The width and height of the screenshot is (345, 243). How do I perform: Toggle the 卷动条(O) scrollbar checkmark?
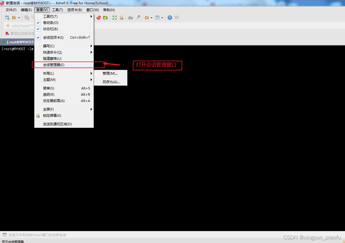coord(38,23)
